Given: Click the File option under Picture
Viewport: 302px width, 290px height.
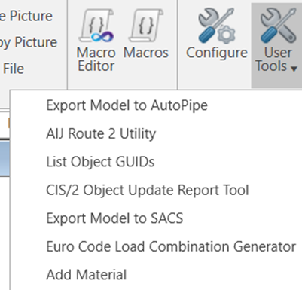Looking at the screenshot, I should click(x=13, y=69).
